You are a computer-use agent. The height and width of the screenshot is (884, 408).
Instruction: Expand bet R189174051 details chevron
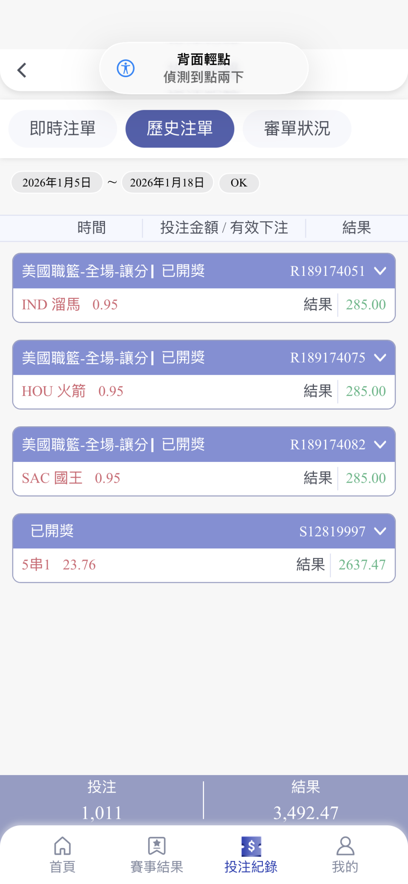380,271
